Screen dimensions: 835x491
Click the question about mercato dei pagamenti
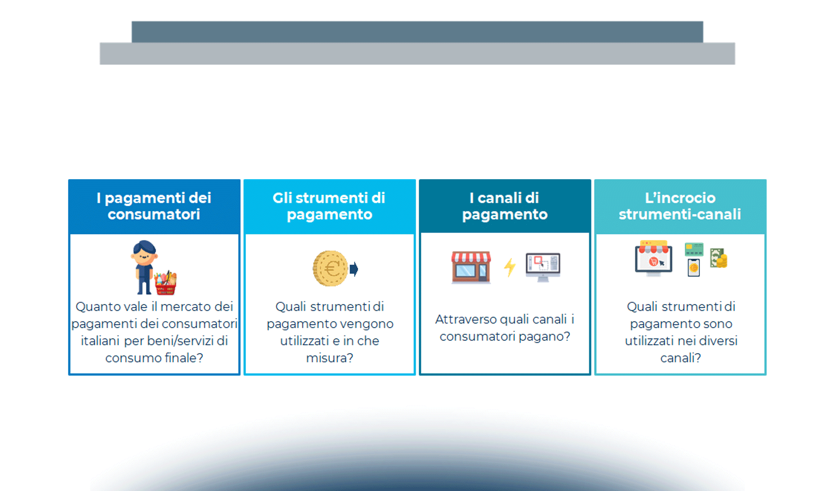[154, 332]
